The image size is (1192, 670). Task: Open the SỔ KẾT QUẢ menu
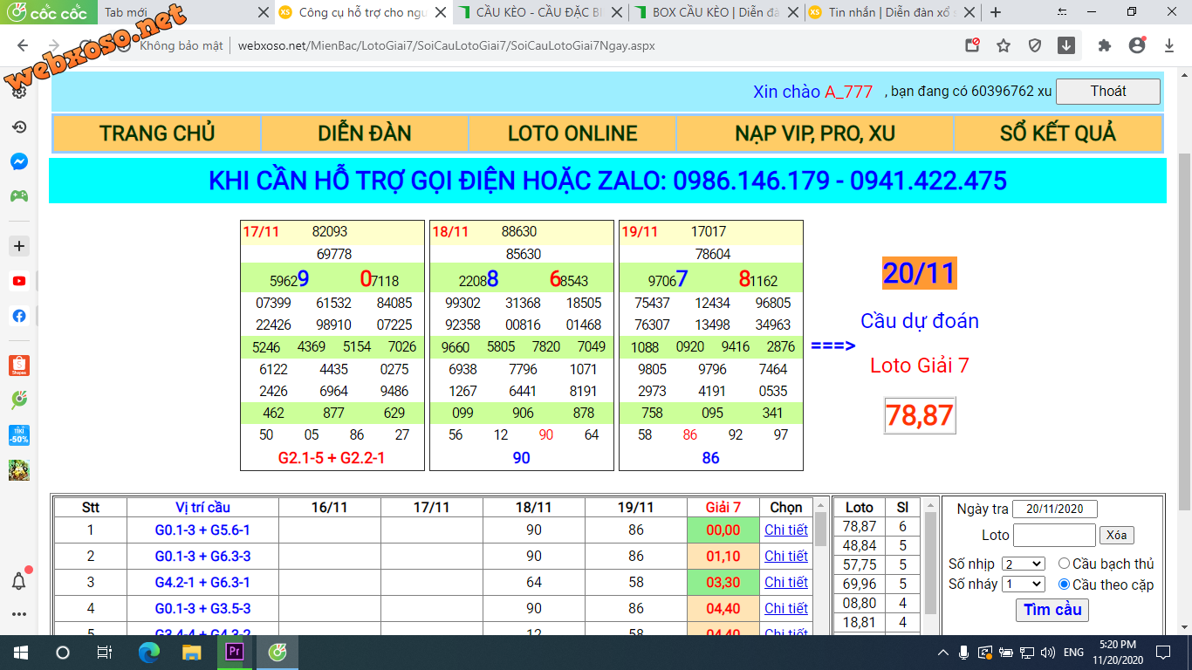[x=1058, y=133]
